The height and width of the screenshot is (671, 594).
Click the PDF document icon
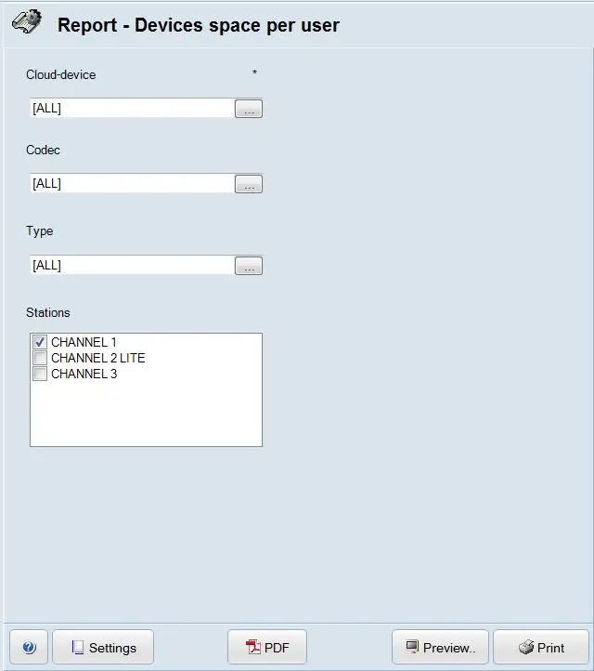(253, 648)
